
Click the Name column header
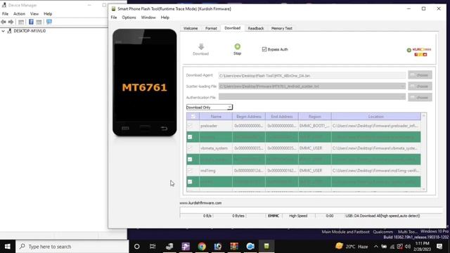pos(216,117)
